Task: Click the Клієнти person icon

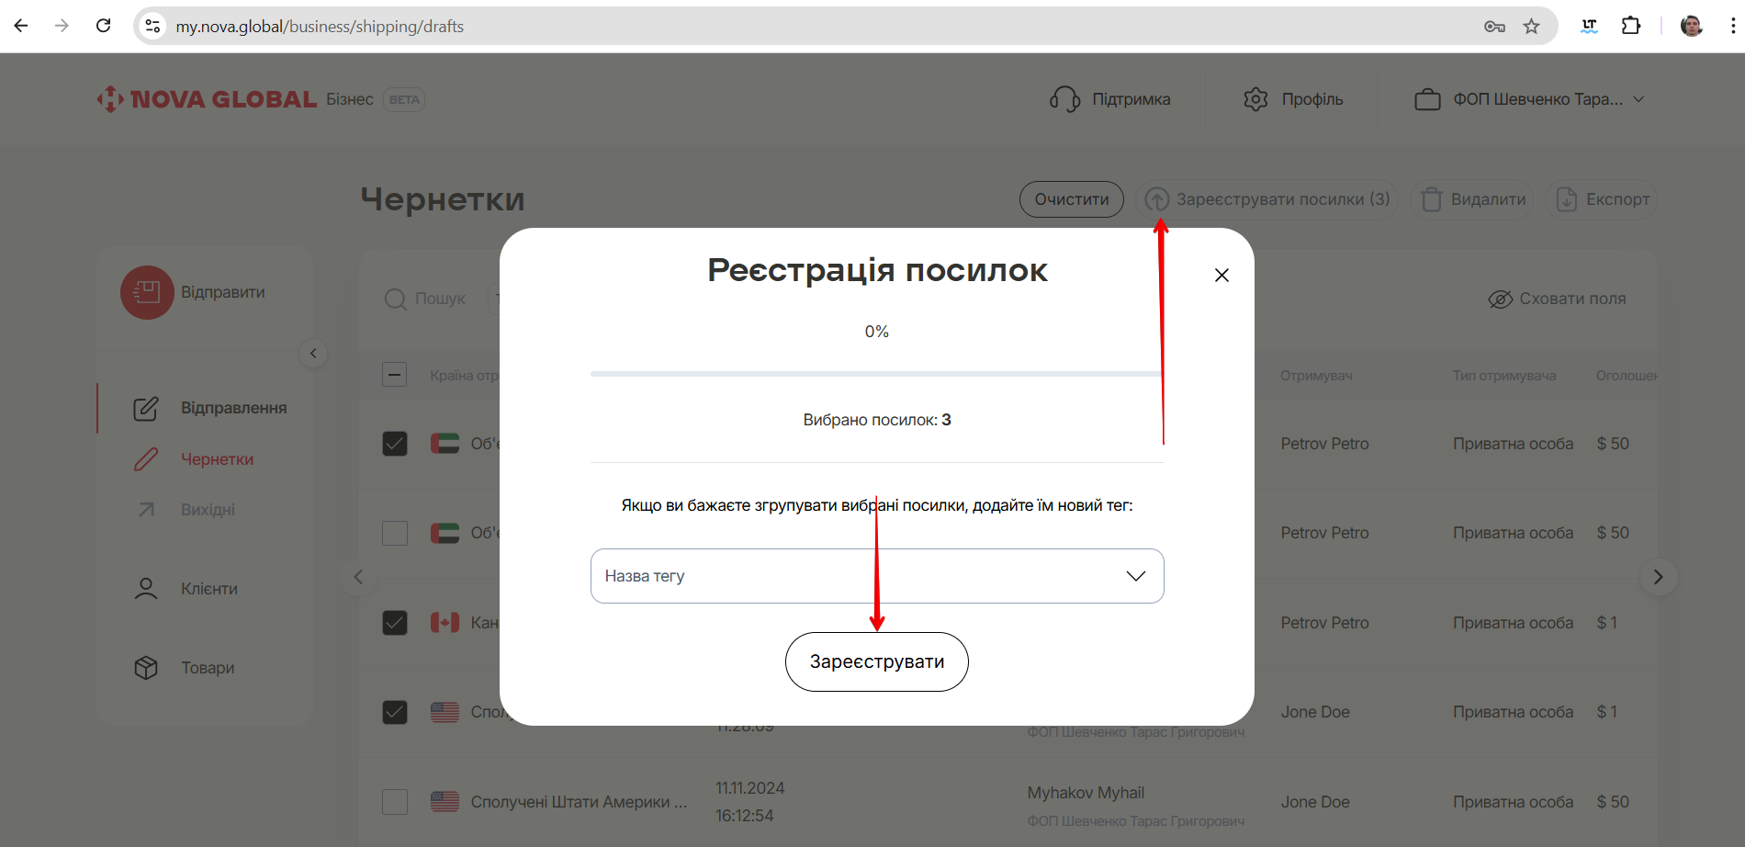Action: 146,589
